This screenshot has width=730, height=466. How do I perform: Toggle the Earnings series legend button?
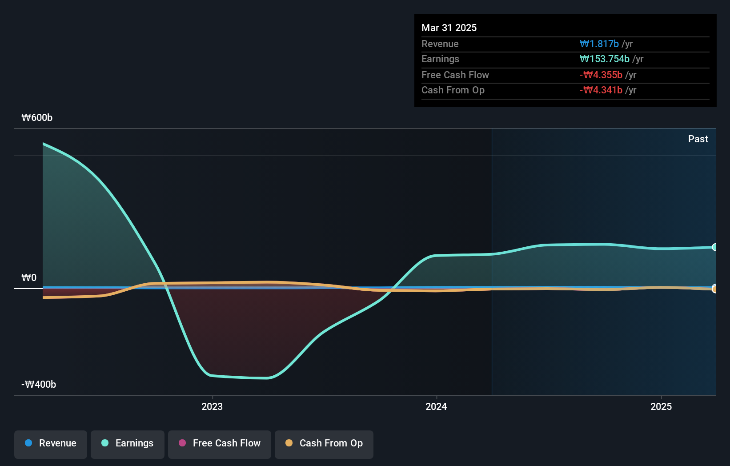click(x=128, y=444)
